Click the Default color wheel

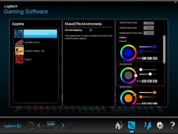[x=128, y=53]
